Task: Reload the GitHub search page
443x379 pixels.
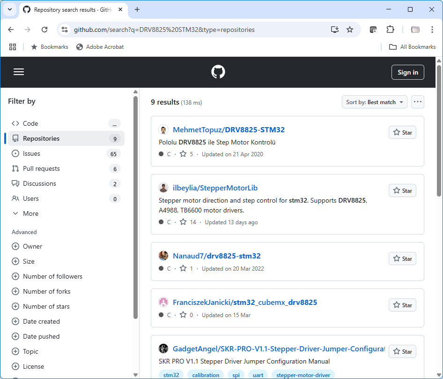Action: click(44, 30)
